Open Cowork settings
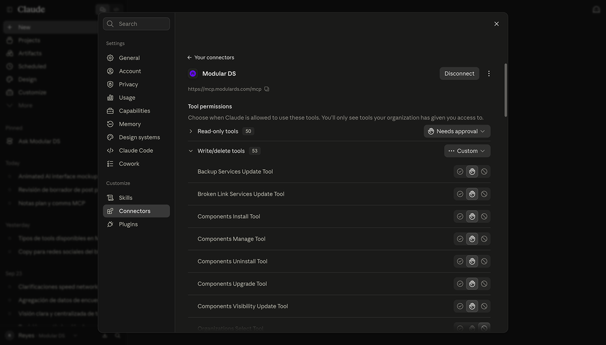Viewport: 606px width, 345px height. point(136,164)
